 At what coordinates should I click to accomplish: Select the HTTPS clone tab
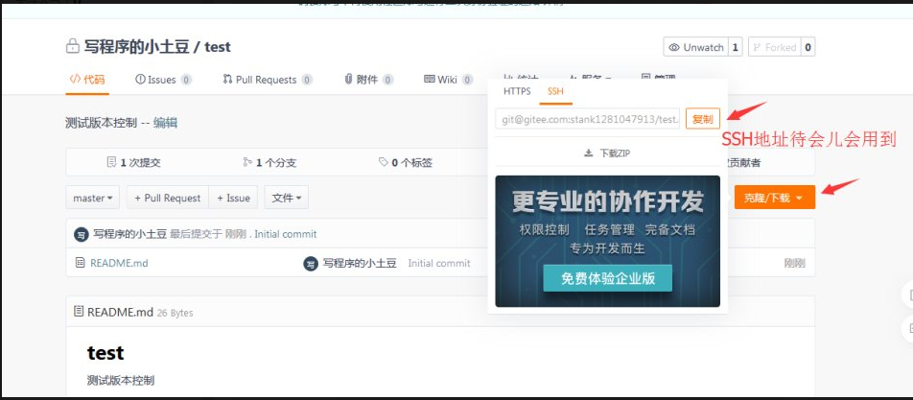[517, 91]
